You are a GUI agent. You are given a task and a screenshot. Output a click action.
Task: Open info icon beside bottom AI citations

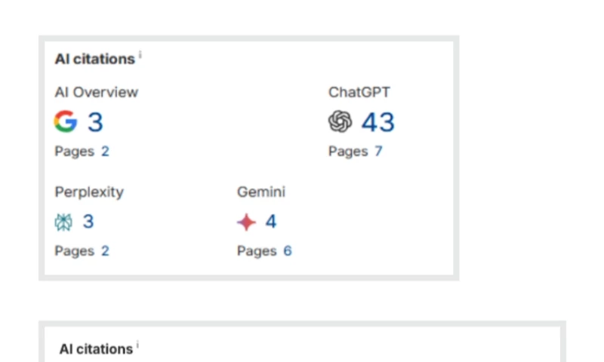click(138, 345)
